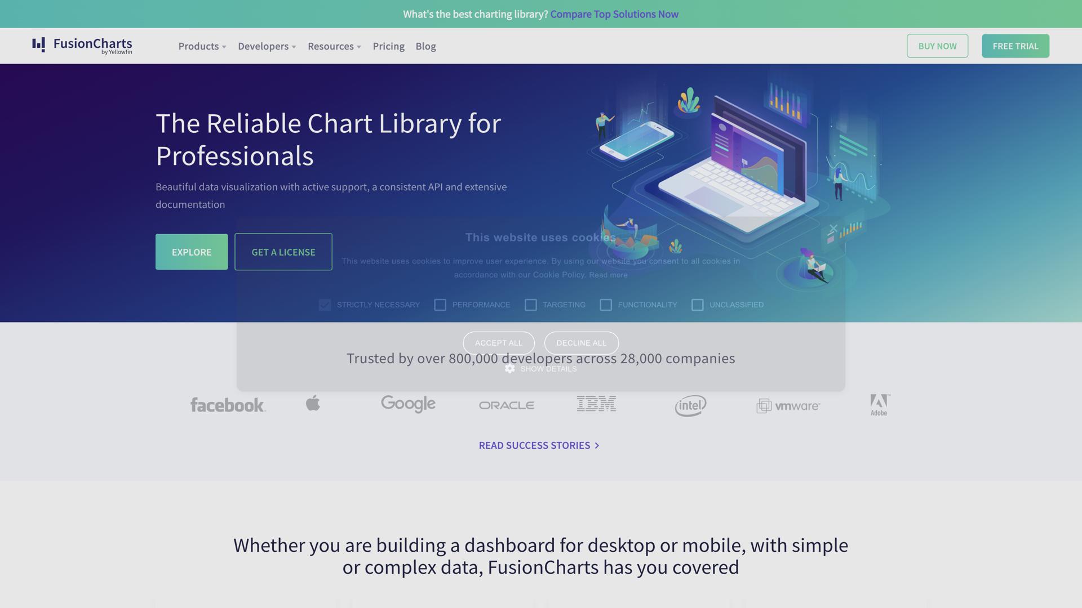Screen dimensions: 1082x608
Task: Expand the Resources dropdown menu
Action: coord(334,46)
